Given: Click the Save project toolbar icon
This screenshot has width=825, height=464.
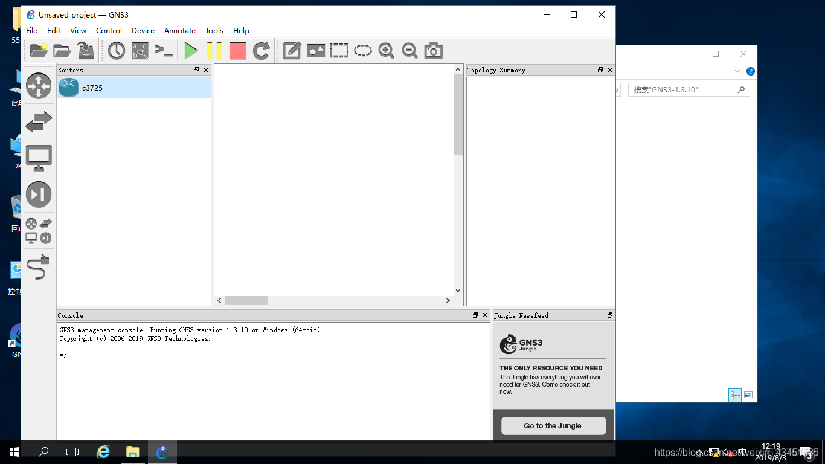Looking at the screenshot, I should [x=86, y=51].
